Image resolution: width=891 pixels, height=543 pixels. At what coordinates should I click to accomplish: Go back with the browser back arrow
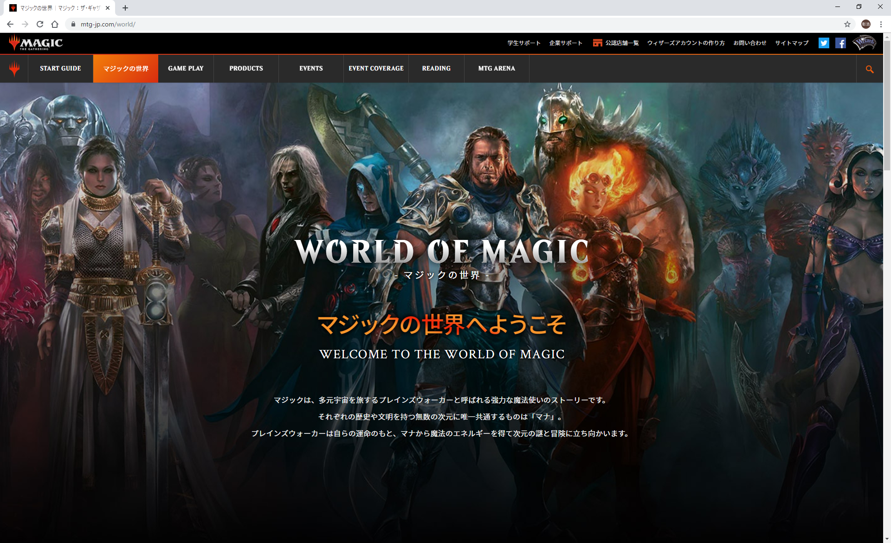point(10,24)
